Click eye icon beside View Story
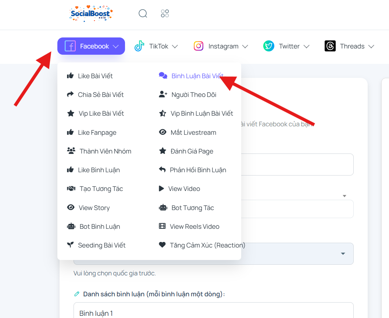 (x=71, y=207)
